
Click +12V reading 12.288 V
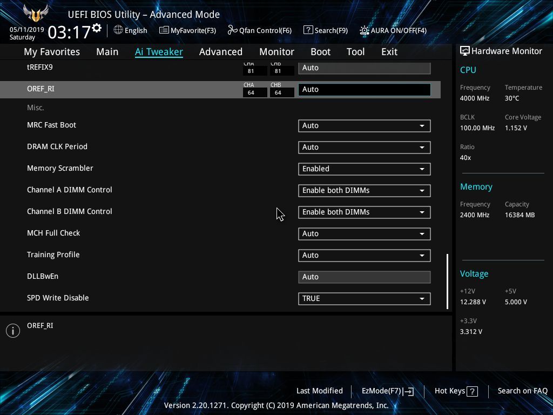pos(473,302)
